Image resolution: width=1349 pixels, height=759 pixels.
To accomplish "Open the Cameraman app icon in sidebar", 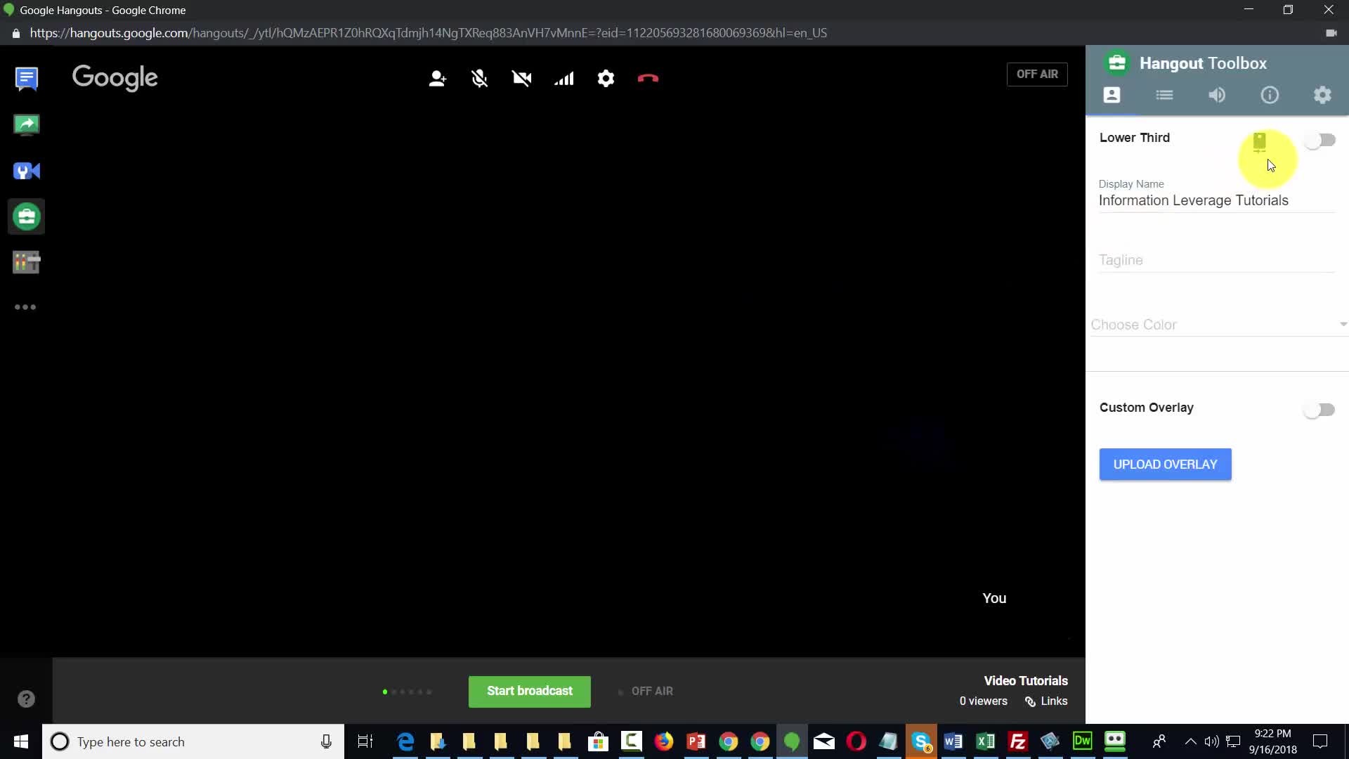I will point(27,171).
